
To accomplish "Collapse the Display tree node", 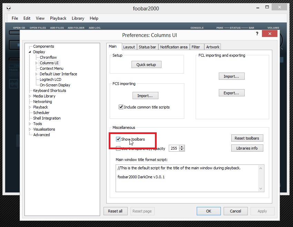I will coord(30,52).
